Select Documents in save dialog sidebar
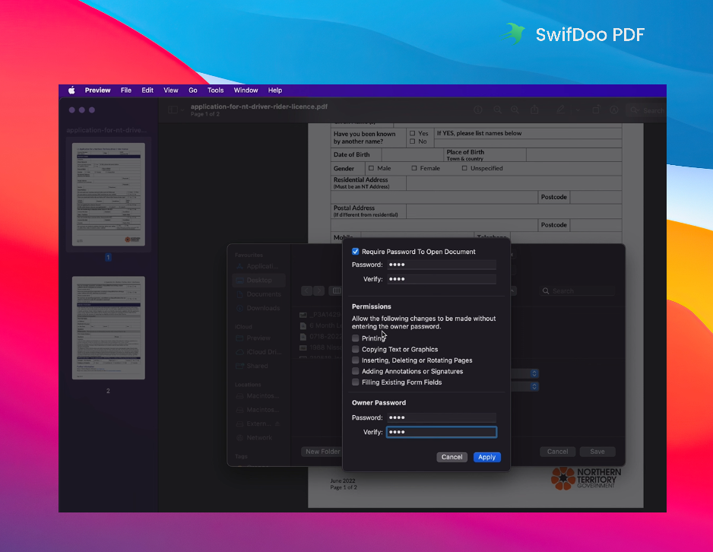The image size is (713, 552). tap(258, 294)
